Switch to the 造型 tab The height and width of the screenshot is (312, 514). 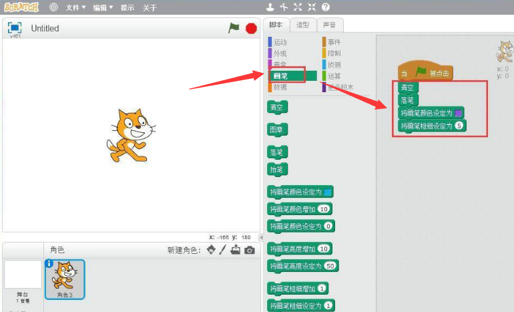pyautogui.click(x=303, y=25)
